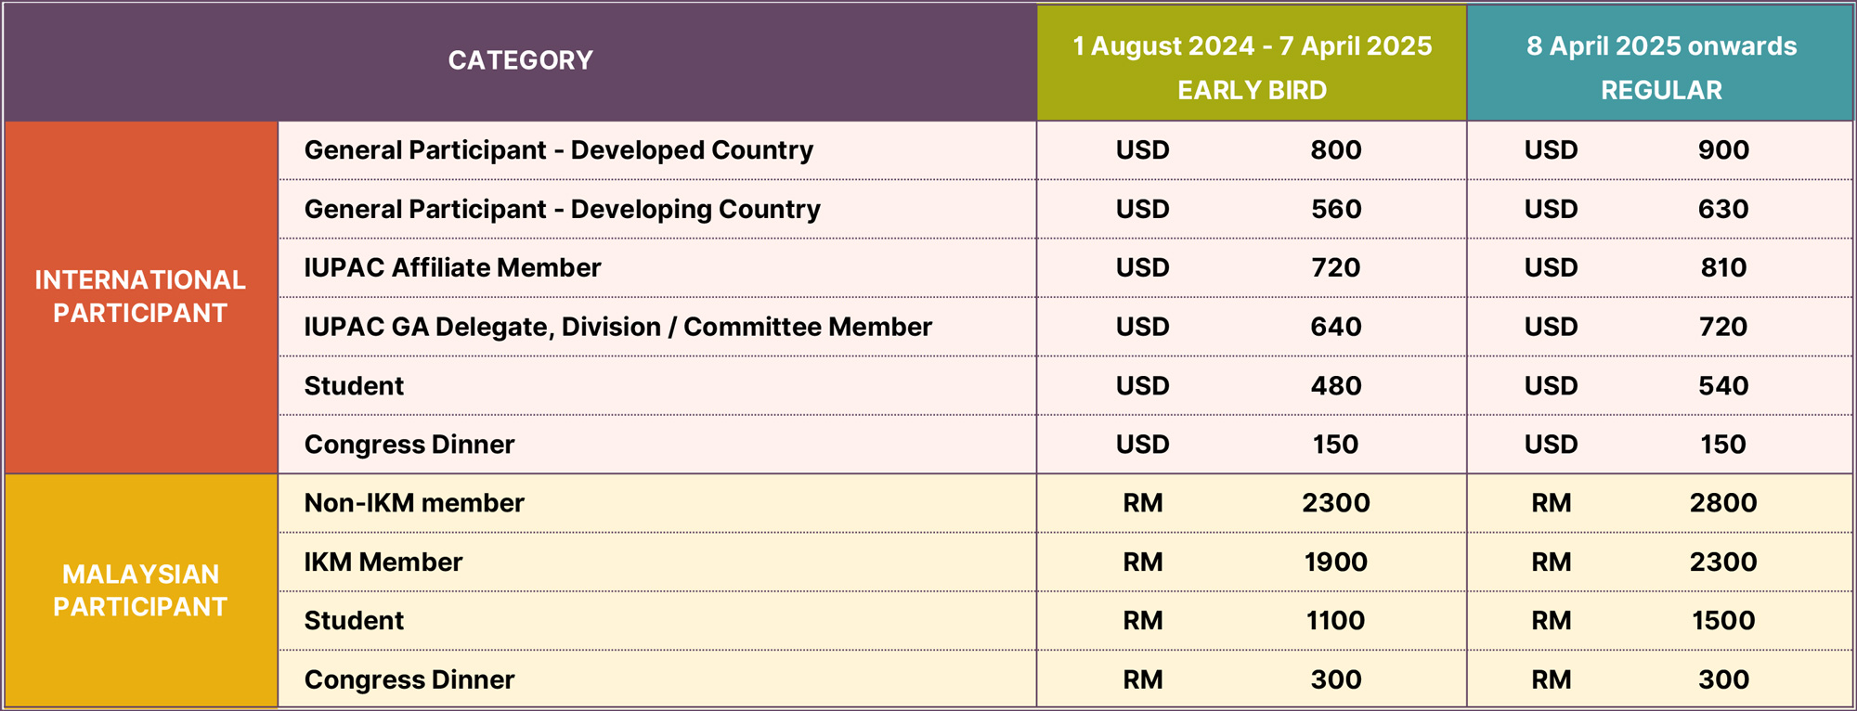The width and height of the screenshot is (1857, 711).
Task: Click the regular price 900
Action: point(1723,150)
